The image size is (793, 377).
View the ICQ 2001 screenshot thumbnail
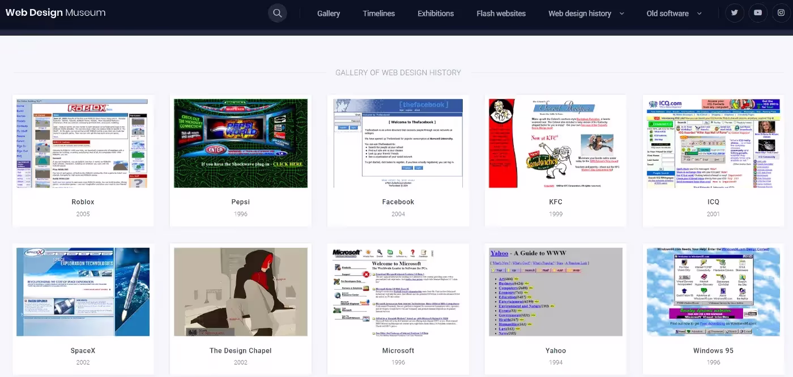click(713, 143)
